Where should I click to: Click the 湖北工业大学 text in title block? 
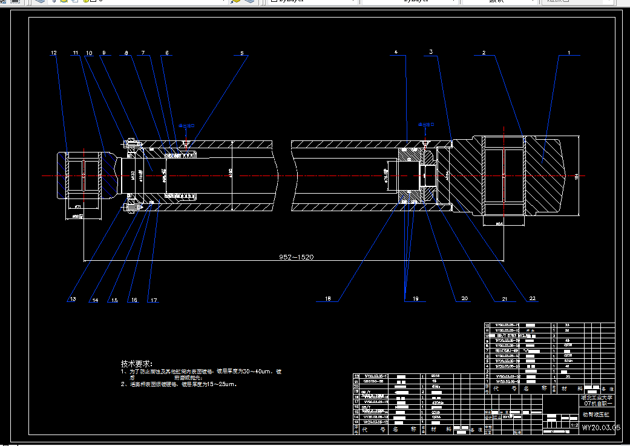596,398
